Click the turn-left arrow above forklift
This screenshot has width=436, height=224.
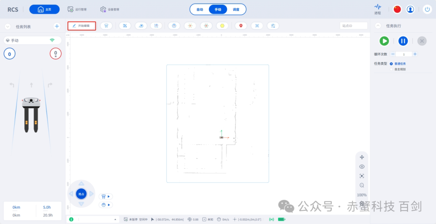point(12,85)
